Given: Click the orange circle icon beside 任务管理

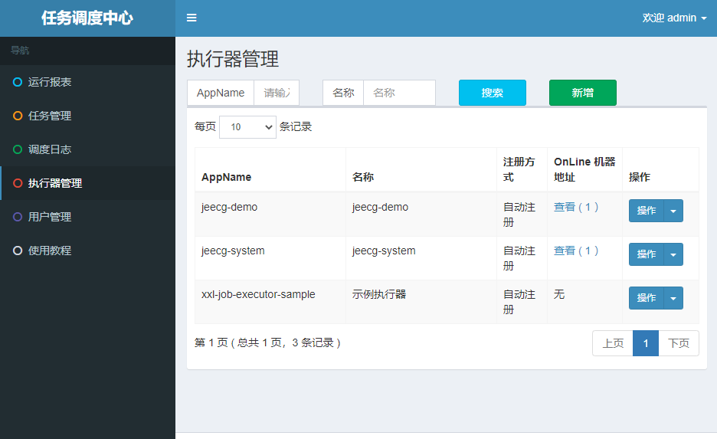Looking at the screenshot, I should point(18,116).
